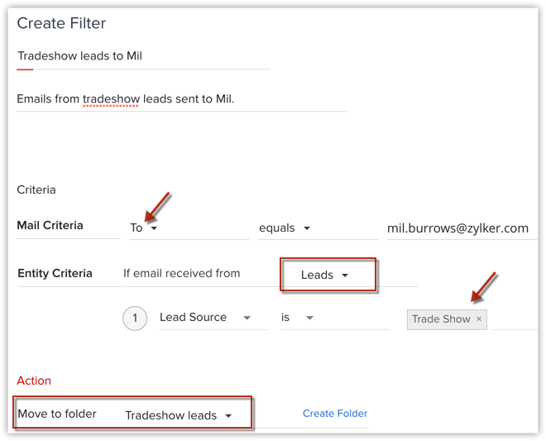Select the Trade Show tag chip
The height and width of the screenshot is (441, 546).
pyautogui.click(x=441, y=319)
